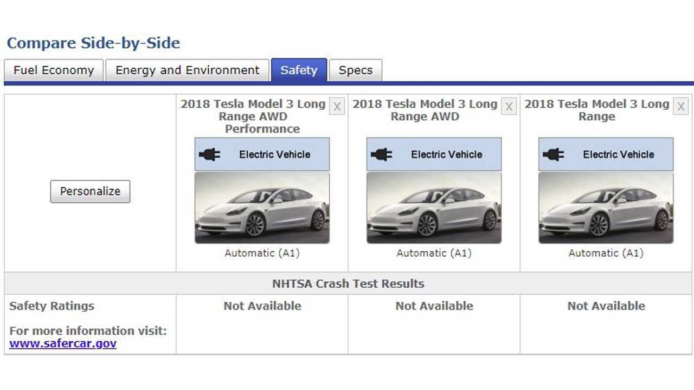Click 'Compare Side-by-Side' heading
Viewport: 694px width, 390px height.
[93, 43]
